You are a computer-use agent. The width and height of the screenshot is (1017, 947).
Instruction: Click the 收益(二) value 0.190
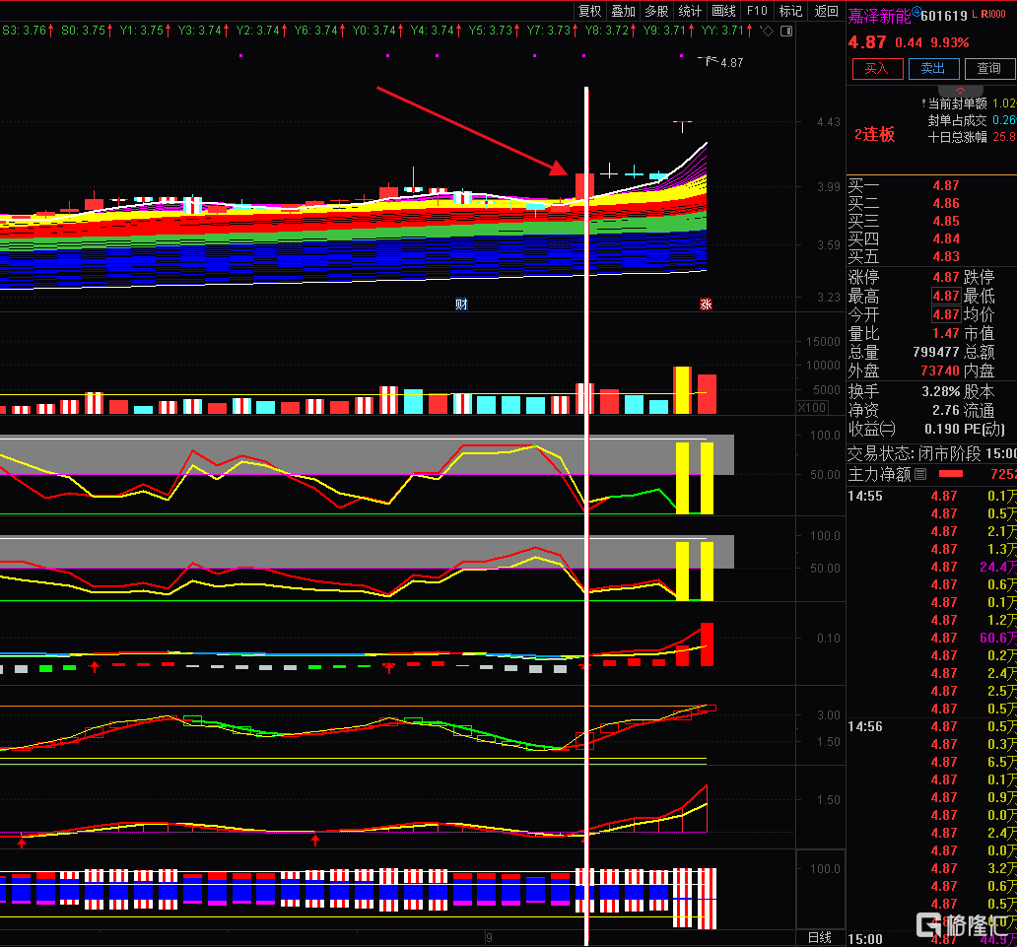click(942, 429)
